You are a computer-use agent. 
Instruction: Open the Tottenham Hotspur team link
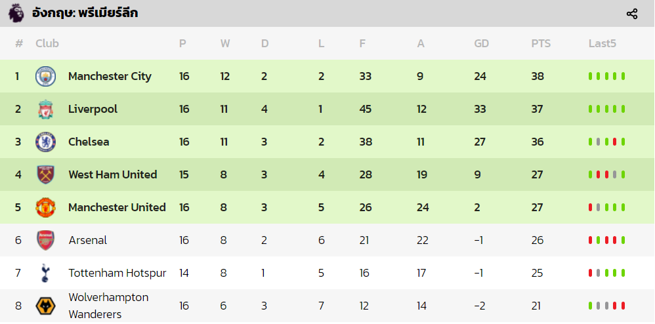pos(117,273)
